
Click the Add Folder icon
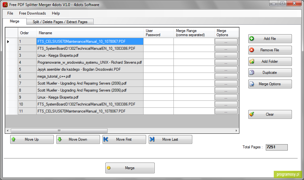coord(252,61)
